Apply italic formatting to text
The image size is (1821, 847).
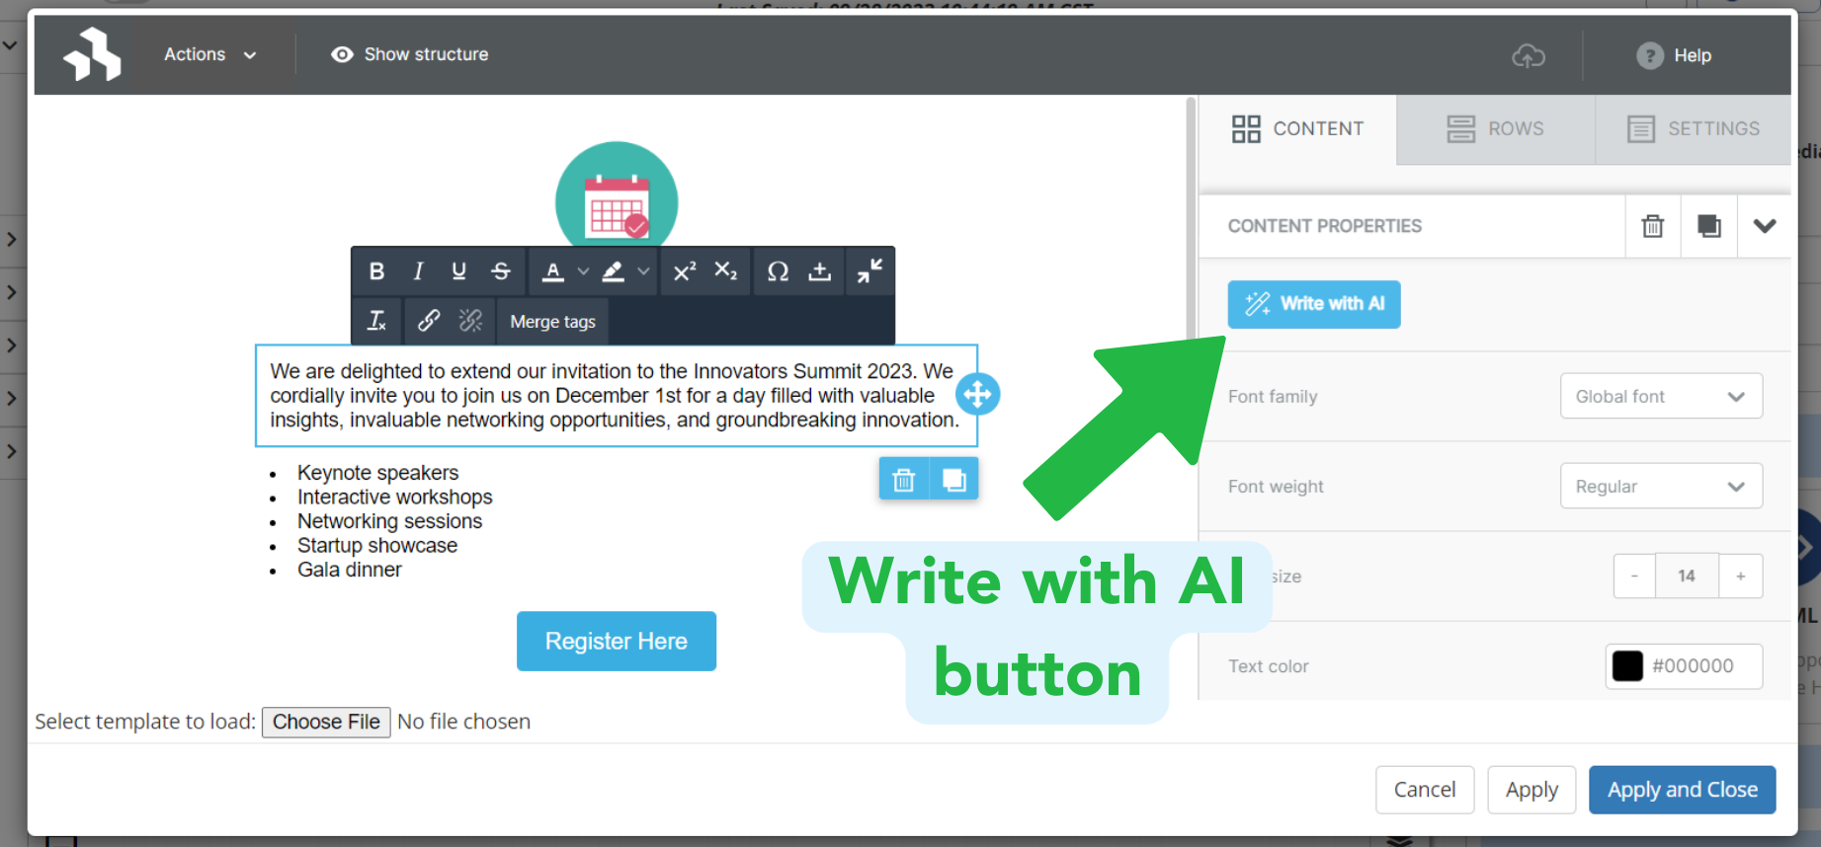click(x=418, y=271)
